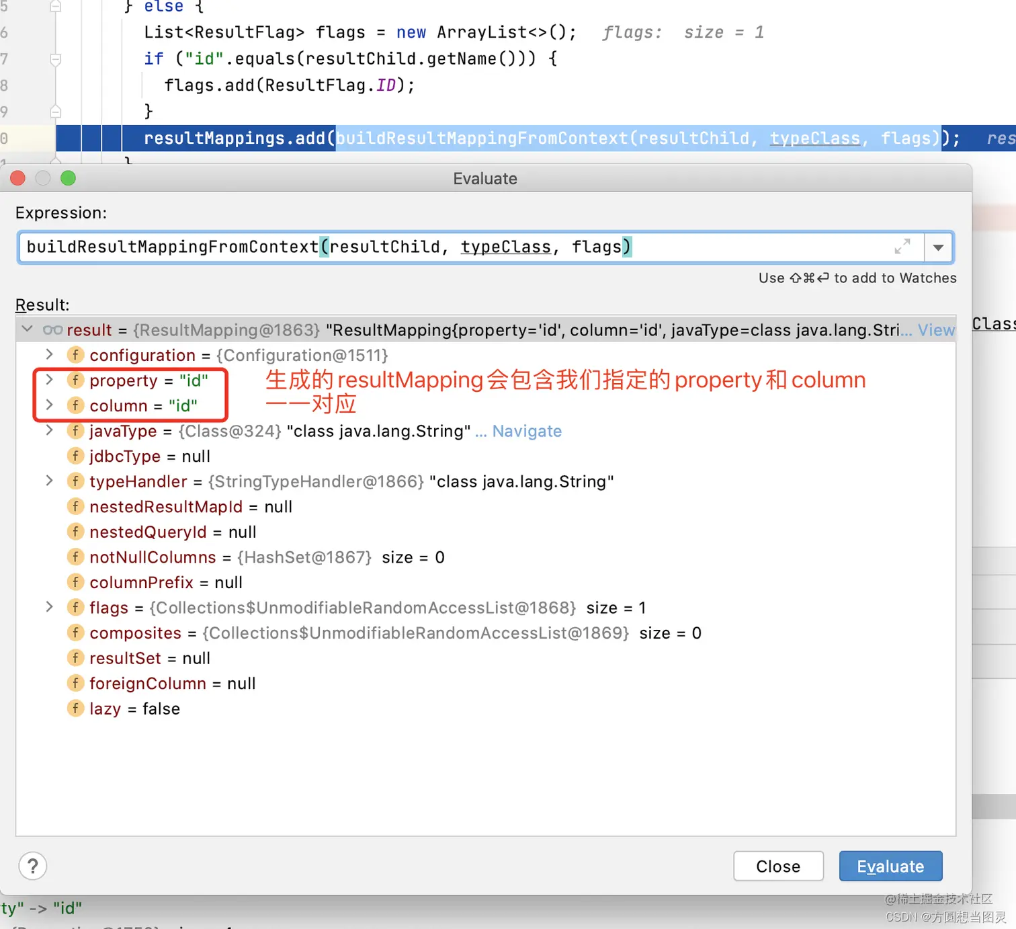Screen dimensions: 1016x929
Task: Click the flags.add(ResultFlag.ID) code line
Action: pos(290,85)
